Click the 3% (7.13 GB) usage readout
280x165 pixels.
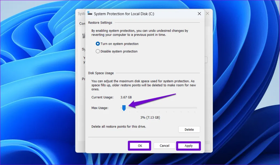pos(150,117)
